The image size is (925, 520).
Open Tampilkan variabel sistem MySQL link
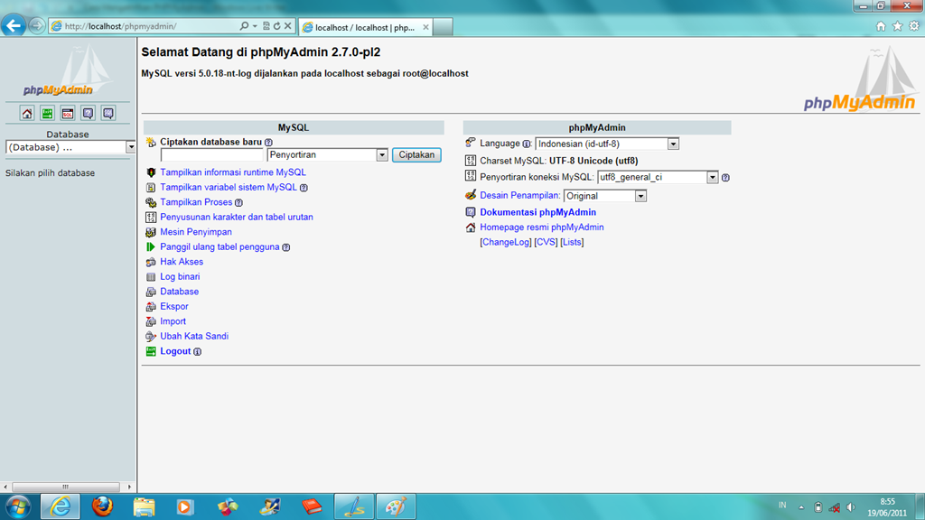(x=229, y=188)
